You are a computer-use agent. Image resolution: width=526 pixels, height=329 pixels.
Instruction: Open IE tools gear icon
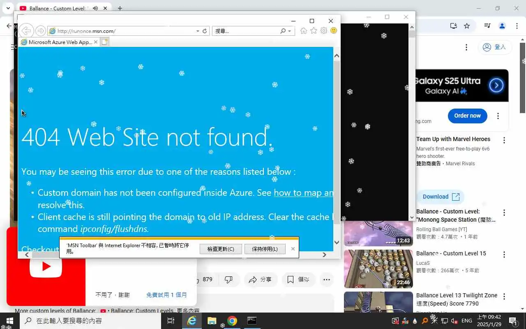coord(324,31)
